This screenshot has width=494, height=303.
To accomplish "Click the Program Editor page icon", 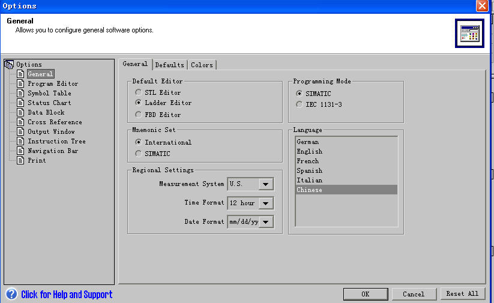I will coord(20,83).
